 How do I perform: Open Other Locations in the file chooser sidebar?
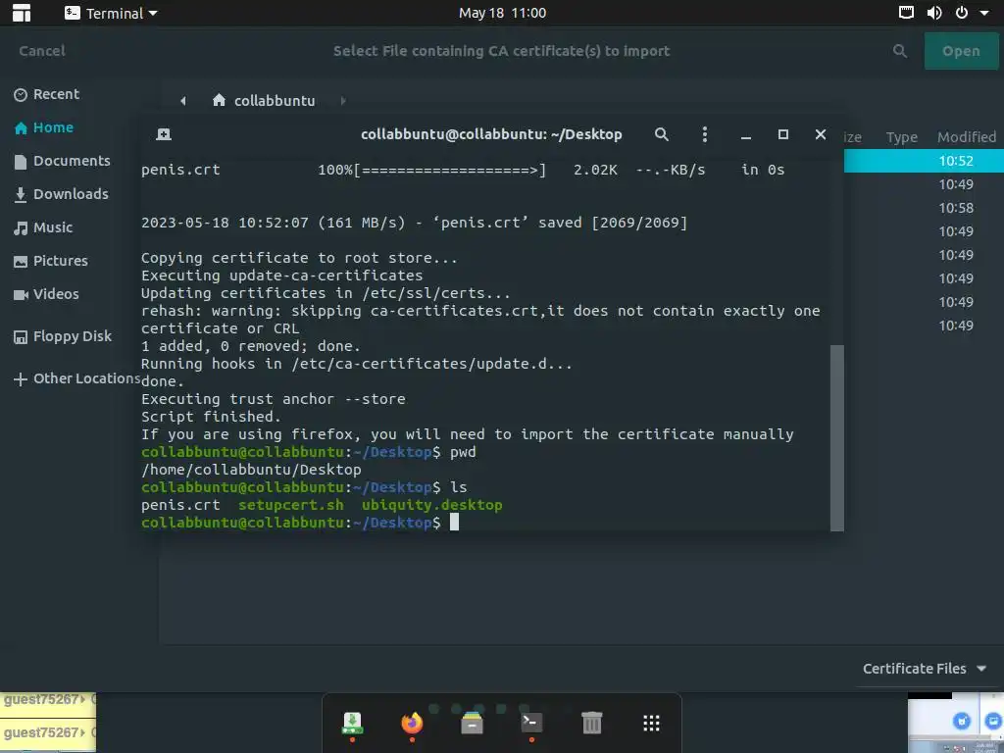point(76,378)
